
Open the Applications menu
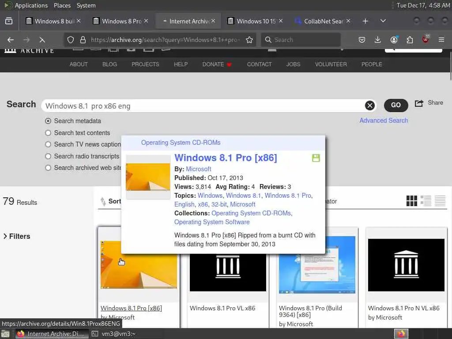pos(31,5)
